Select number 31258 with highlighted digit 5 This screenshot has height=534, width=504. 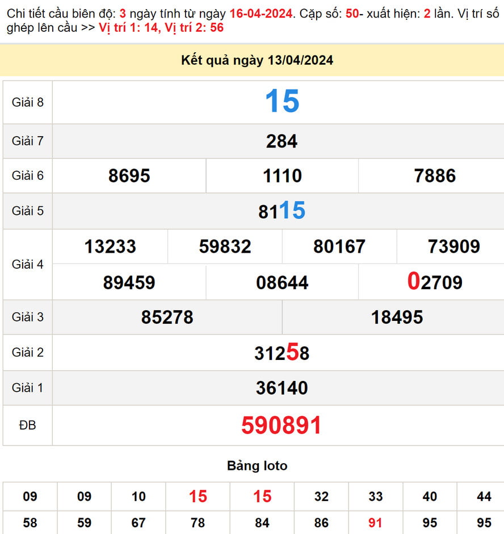click(282, 353)
